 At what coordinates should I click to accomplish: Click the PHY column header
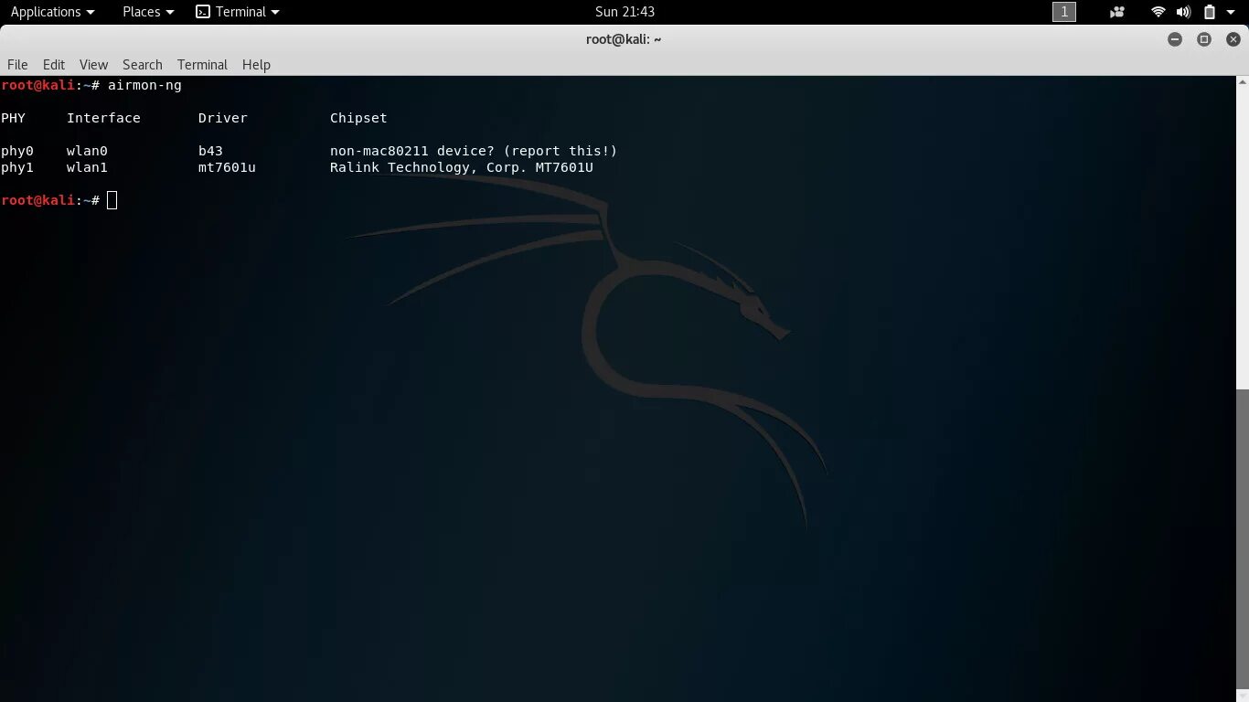13,118
